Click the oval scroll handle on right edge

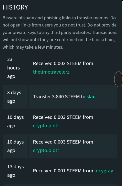[118, 79]
